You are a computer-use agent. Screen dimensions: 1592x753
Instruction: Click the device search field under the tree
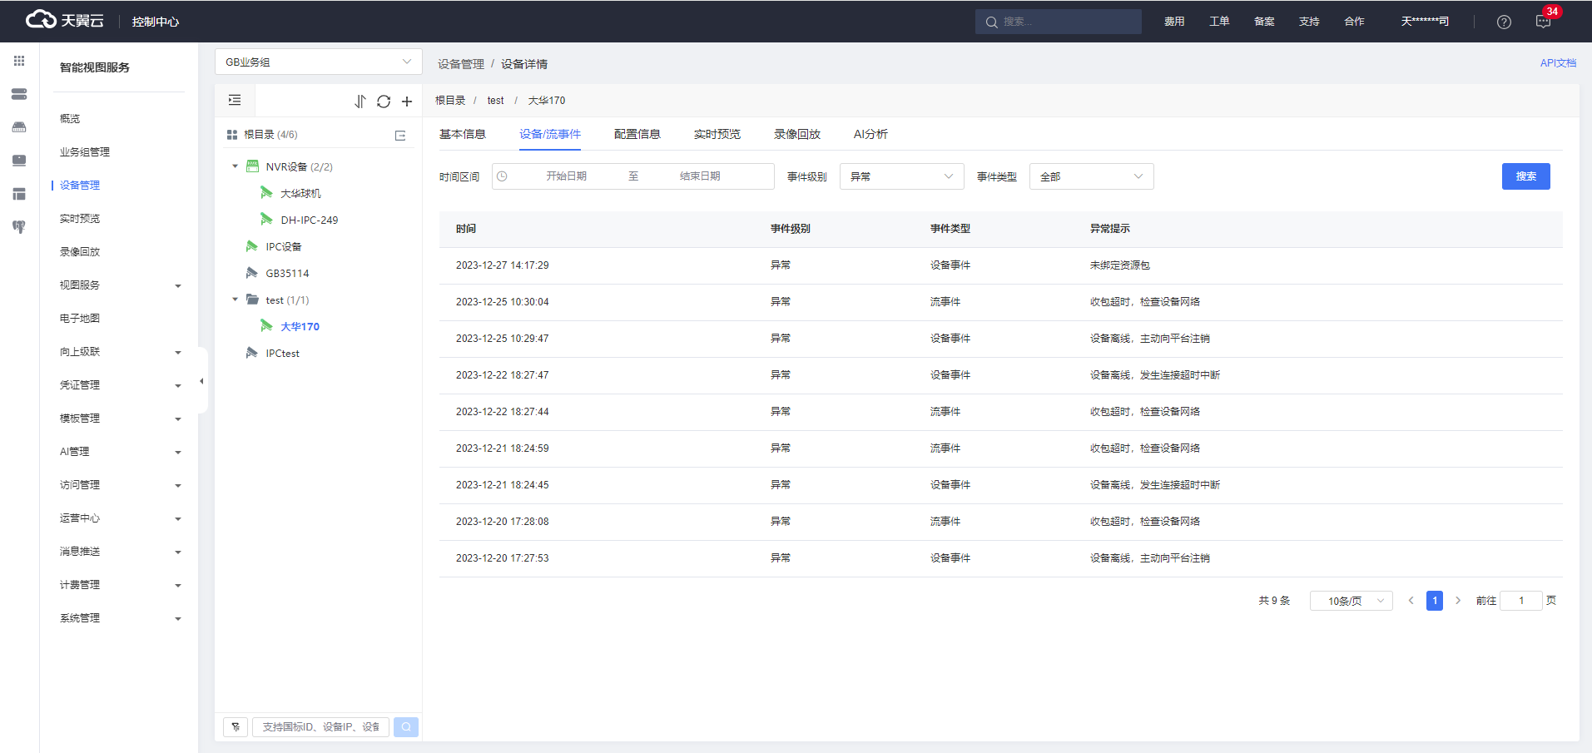320,727
